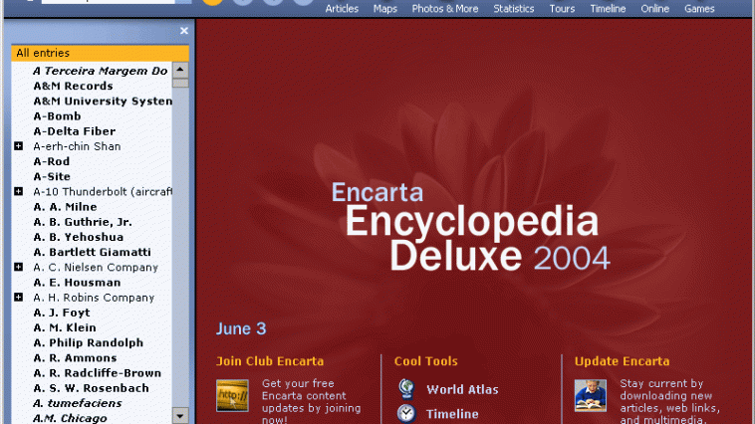Select the A-Delta Fiber entry
This screenshot has height=424, width=755.
pyautogui.click(x=74, y=131)
